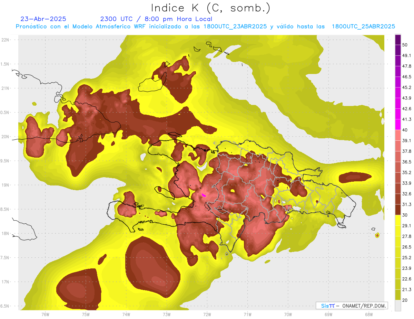
Task: Click the title "Indice K (C, somb.)"
Action: click(x=210, y=8)
